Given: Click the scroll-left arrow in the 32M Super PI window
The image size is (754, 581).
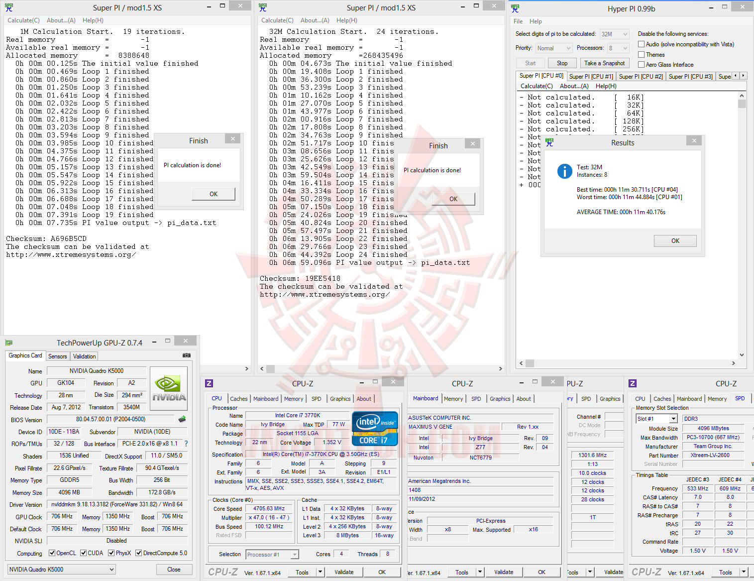Looking at the screenshot, I should tap(262, 368).
